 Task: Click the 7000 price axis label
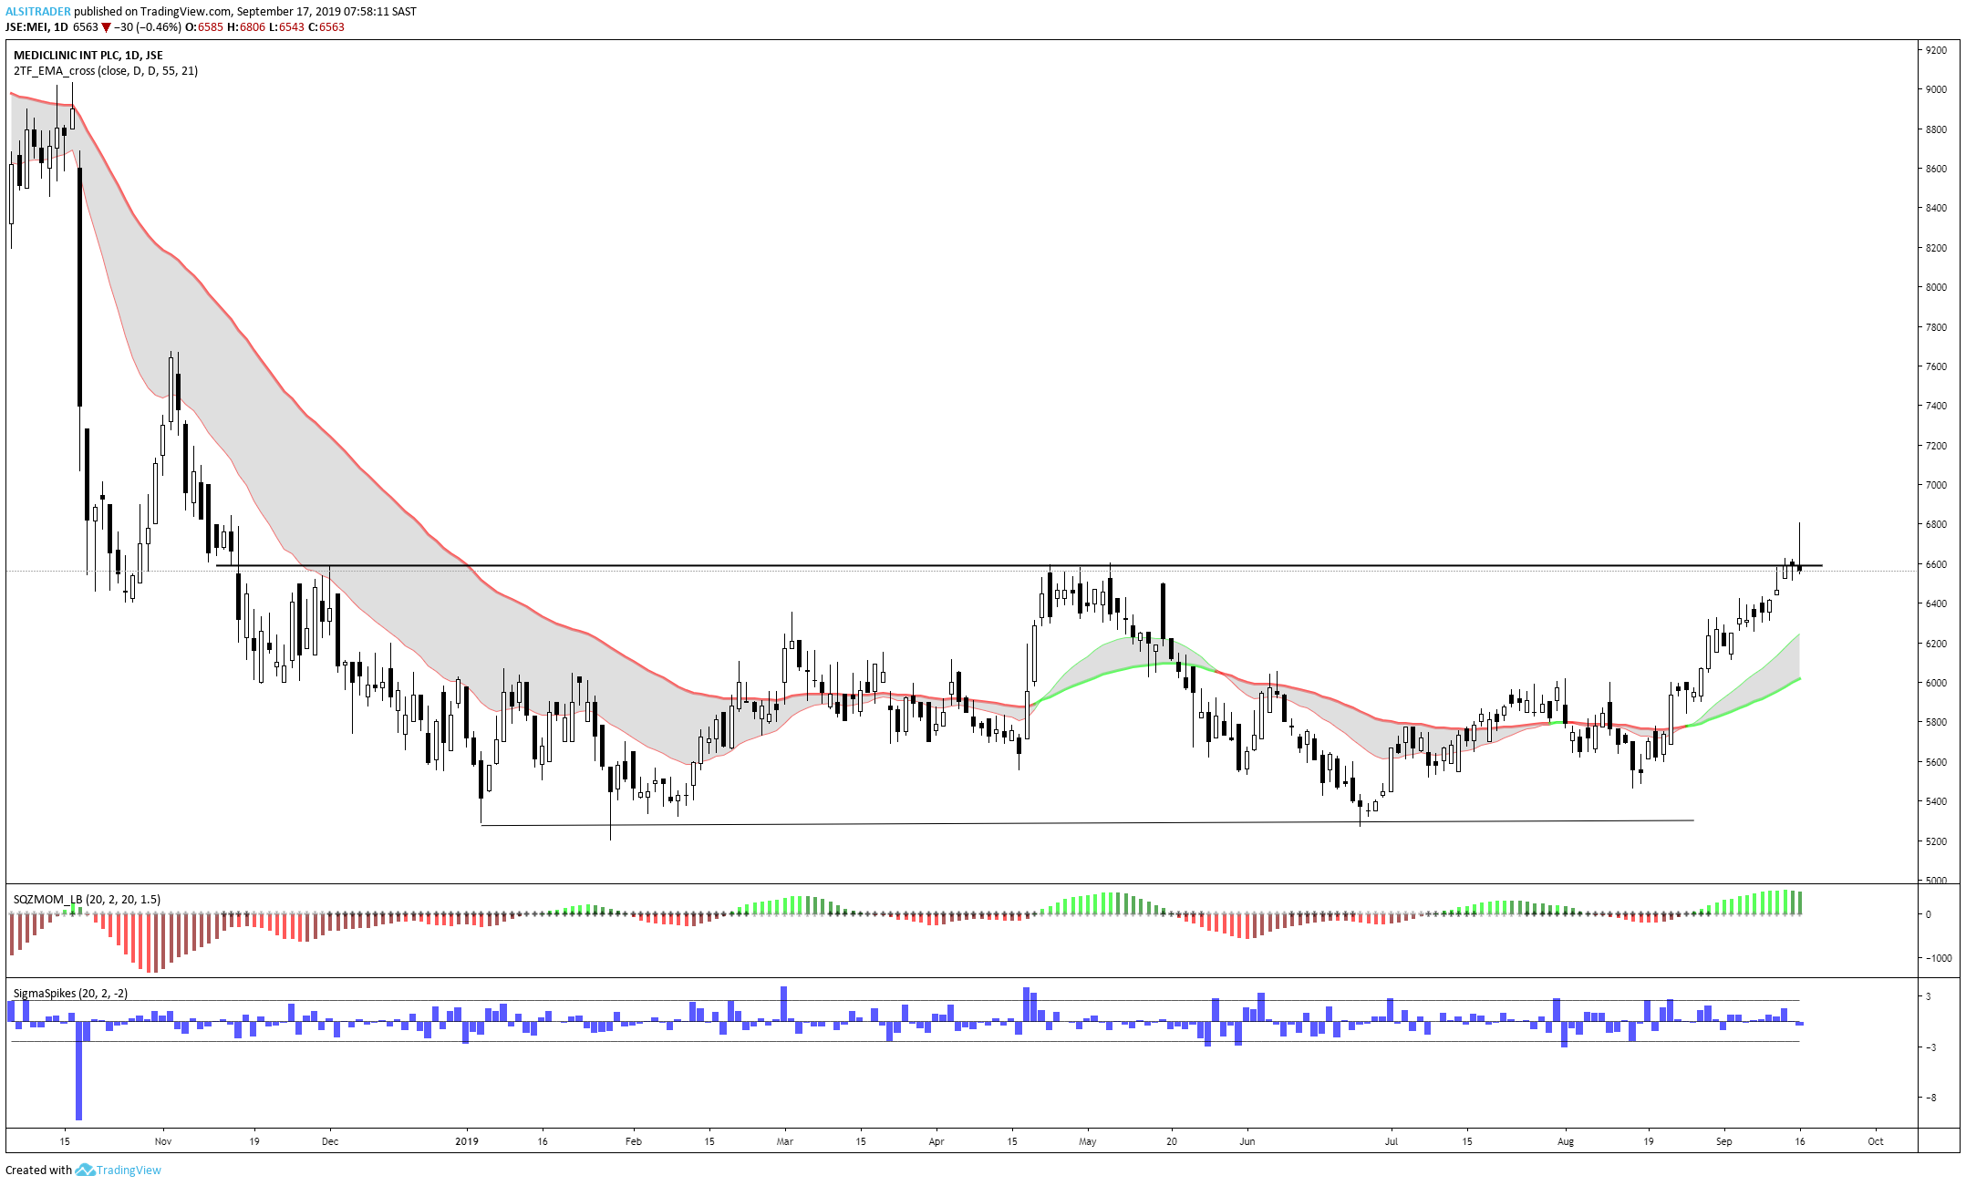(1936, 485)
